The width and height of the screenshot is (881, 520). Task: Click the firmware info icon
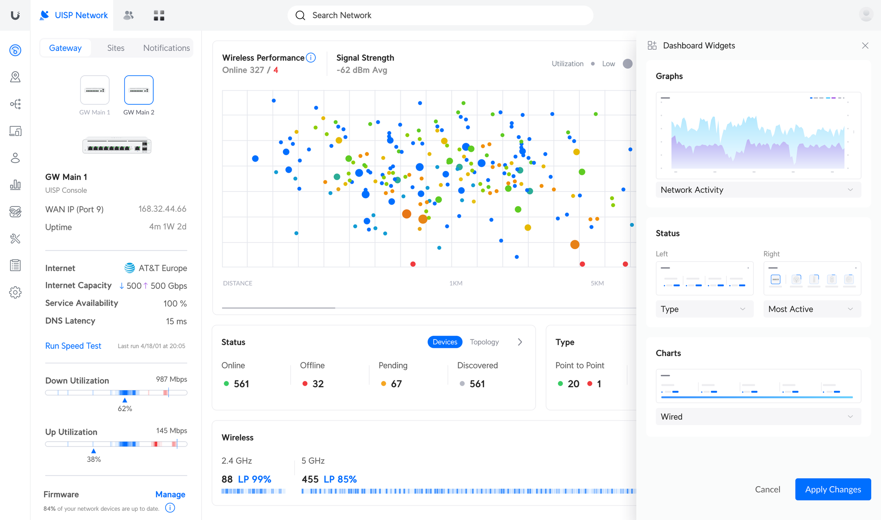[170, 508]
